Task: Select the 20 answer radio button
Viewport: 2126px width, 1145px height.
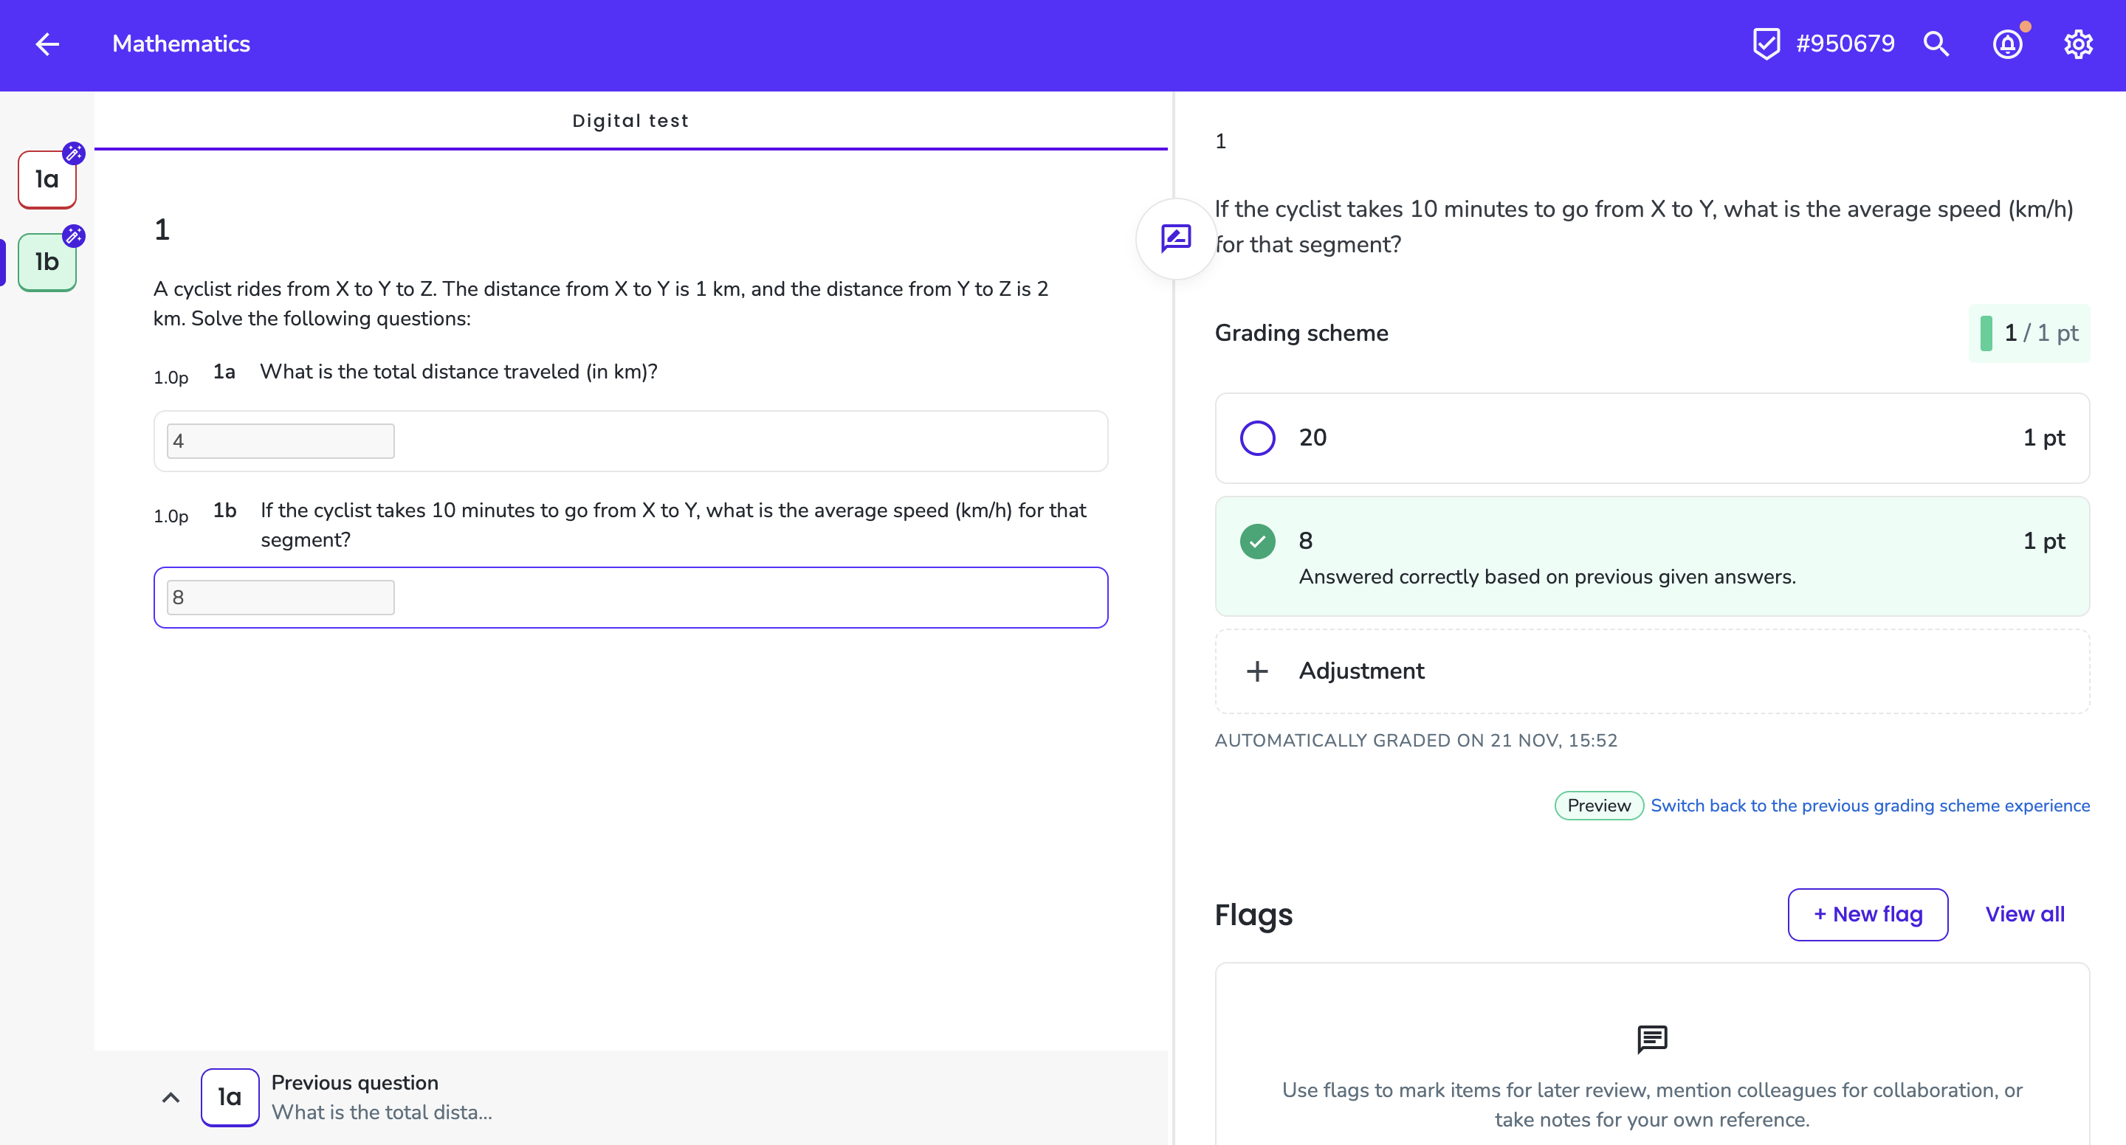Action: [1258, 438]
